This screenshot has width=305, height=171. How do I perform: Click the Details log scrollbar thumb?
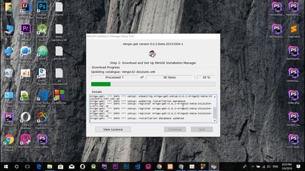[x=215, y=113]
